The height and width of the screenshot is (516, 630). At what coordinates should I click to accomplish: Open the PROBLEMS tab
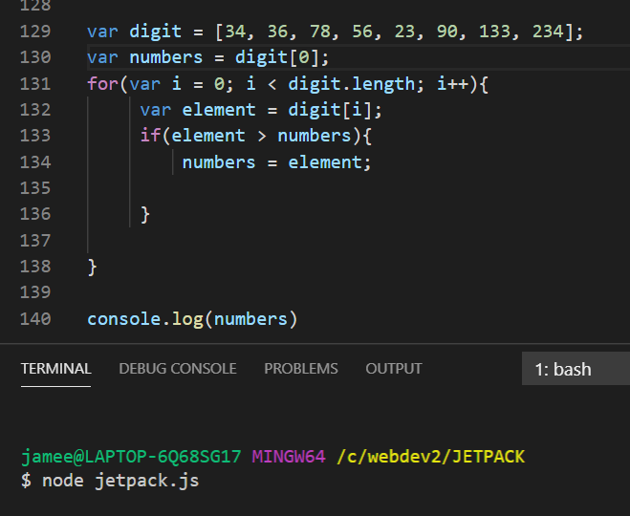tap(301, 369)
